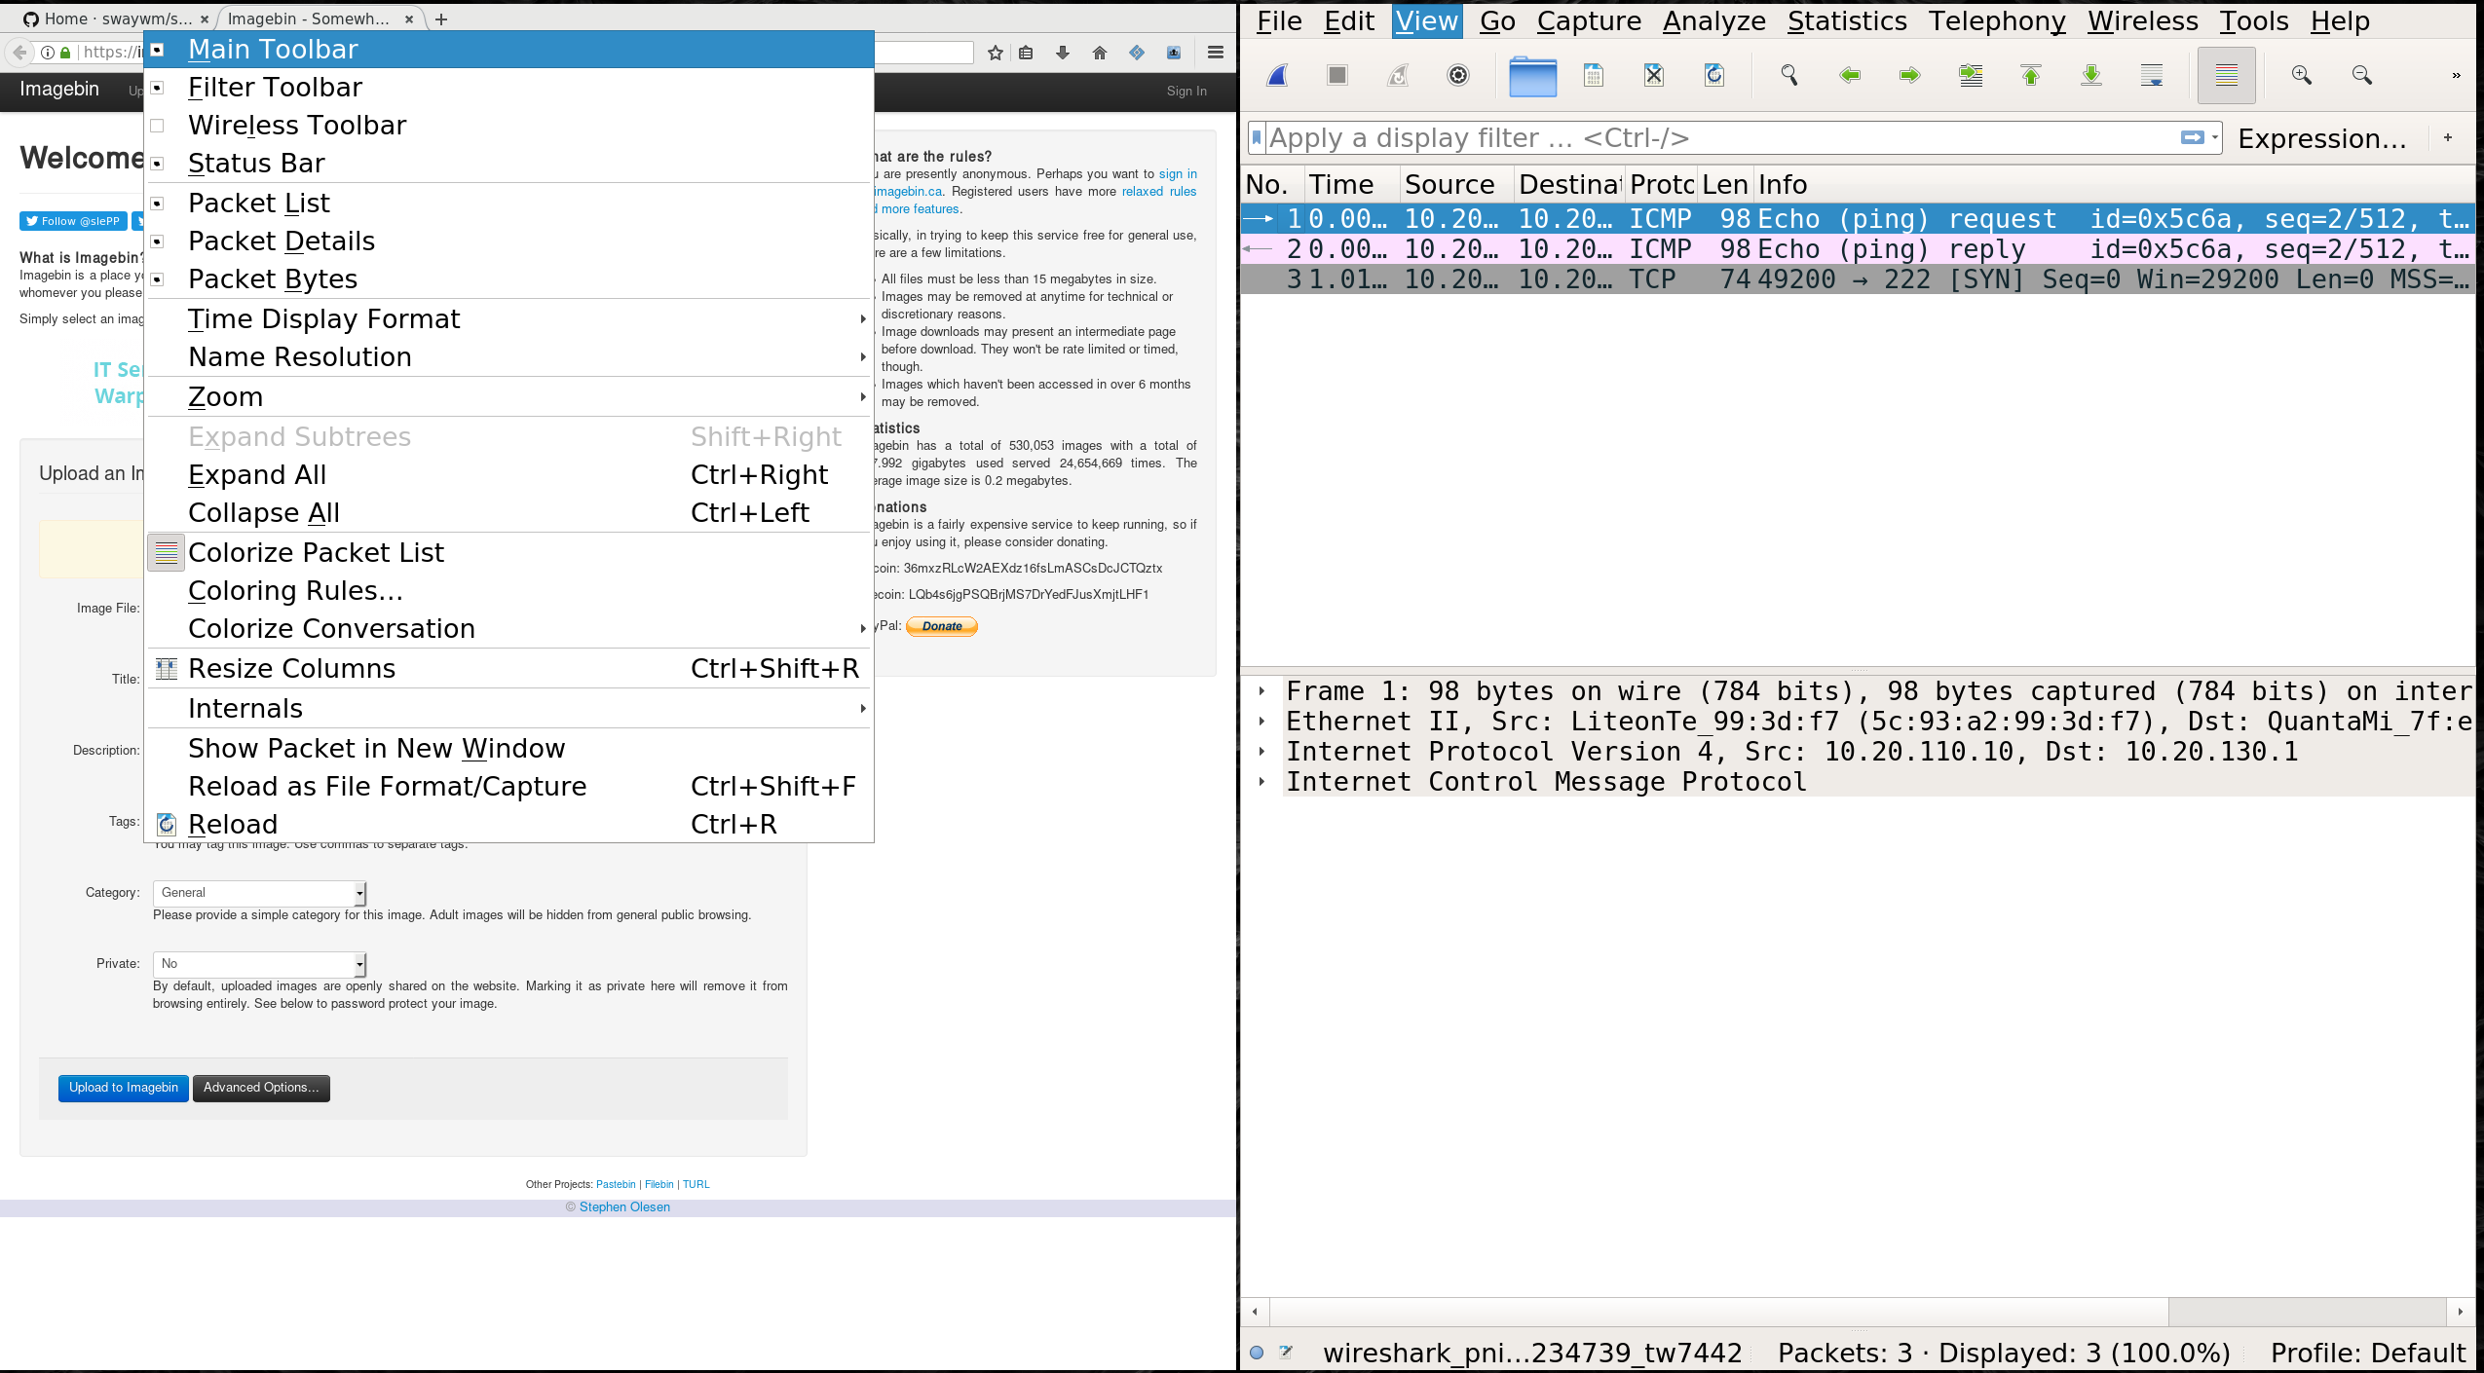
Task: Open the Statistics menu
Action: 1847,20
